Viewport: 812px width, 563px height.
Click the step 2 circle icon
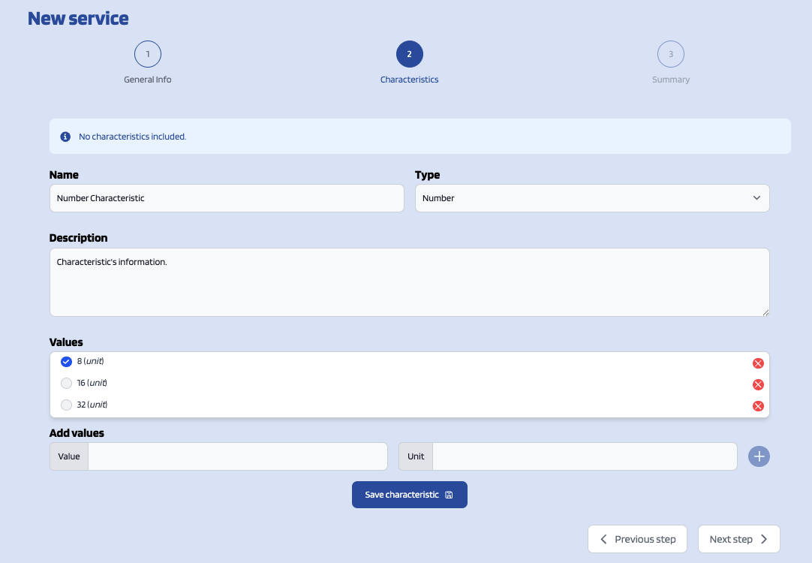tap(409, 54)
